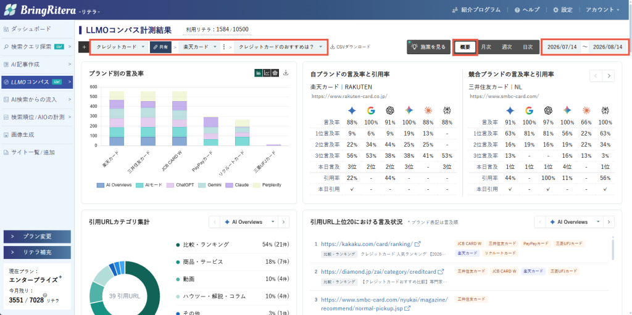The image size is (632, 315).
Task: Open the 楽天カード brand dropdown
Action: [x=200, y=47]
